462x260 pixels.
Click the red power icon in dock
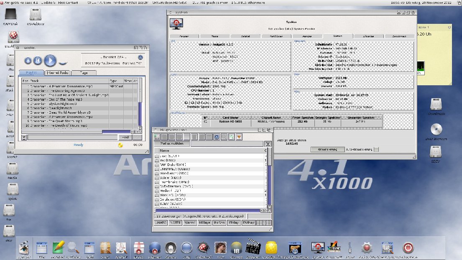pyautogui.click(x=408, y=248)
